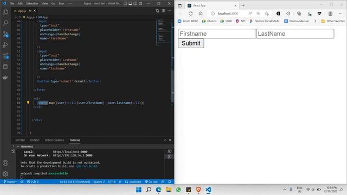This screenshot has height=195, width=347.
Task: Open the File menu
Action: [x=12, y=4]
